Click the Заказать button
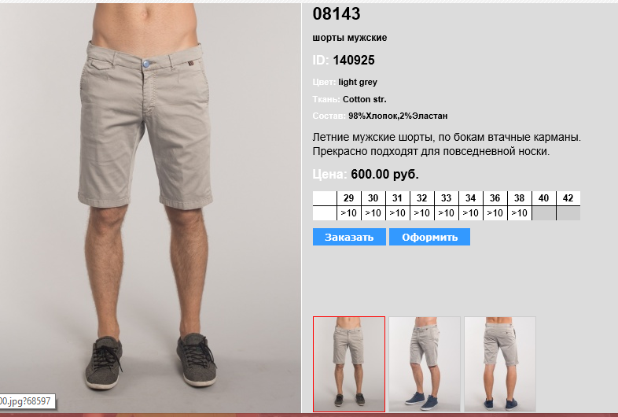 [x=349, y=237]
